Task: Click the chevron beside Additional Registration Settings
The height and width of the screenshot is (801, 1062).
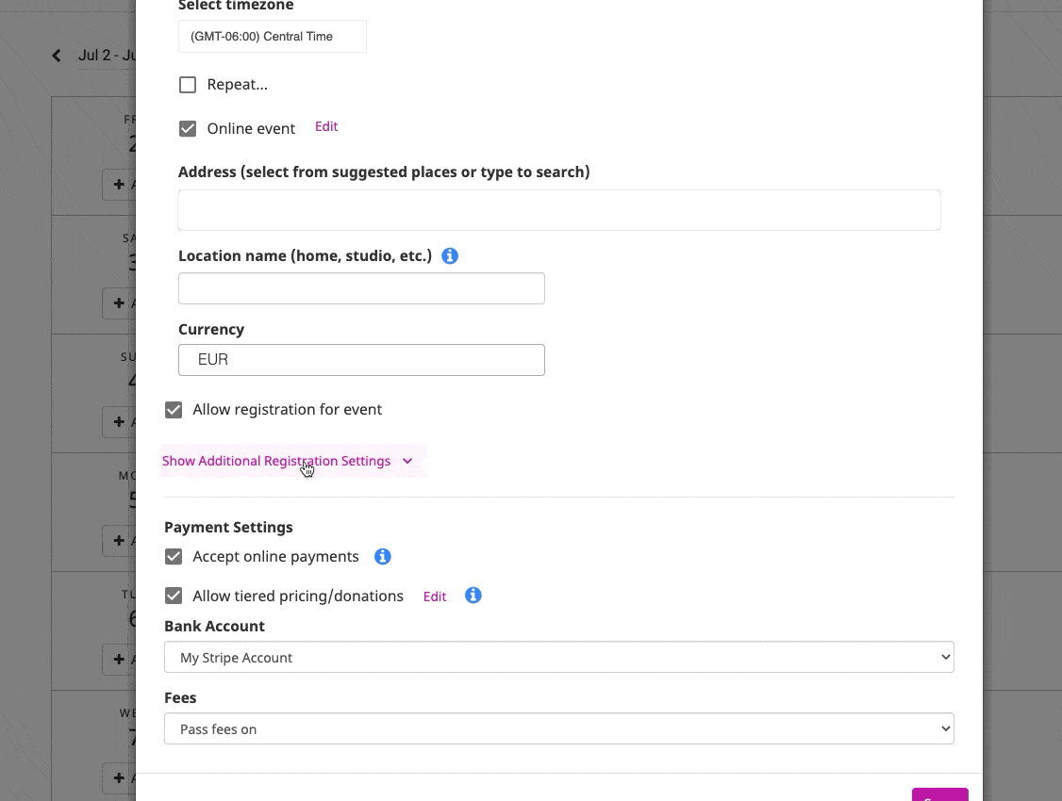Action: pos(407,462)
